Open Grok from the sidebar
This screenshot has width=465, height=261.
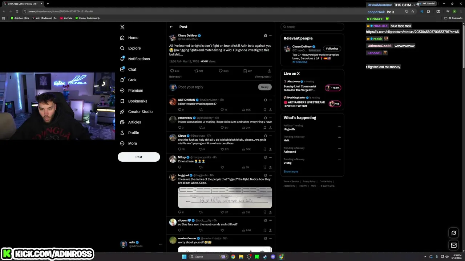[128, 80]
